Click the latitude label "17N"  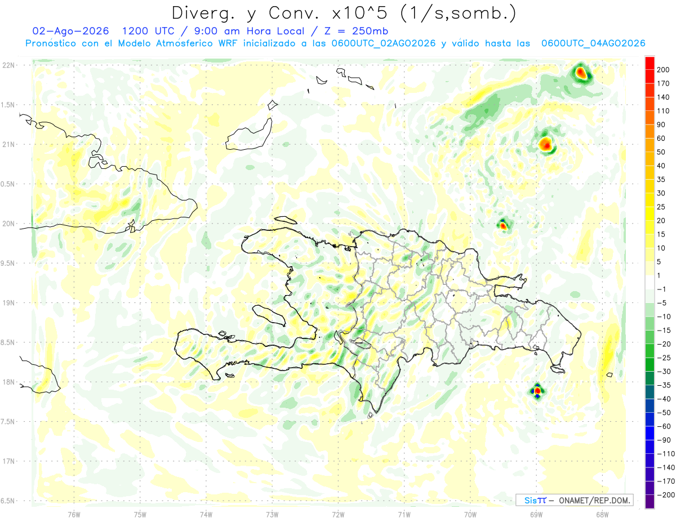pyautogui.click(x=8, y=461)
